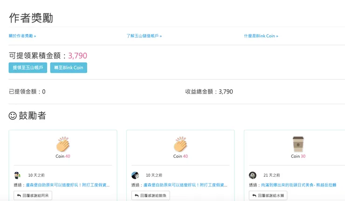Click the 已提領金額：0 text
Viewport: 345px width, 201px height.
coord(27,92)
